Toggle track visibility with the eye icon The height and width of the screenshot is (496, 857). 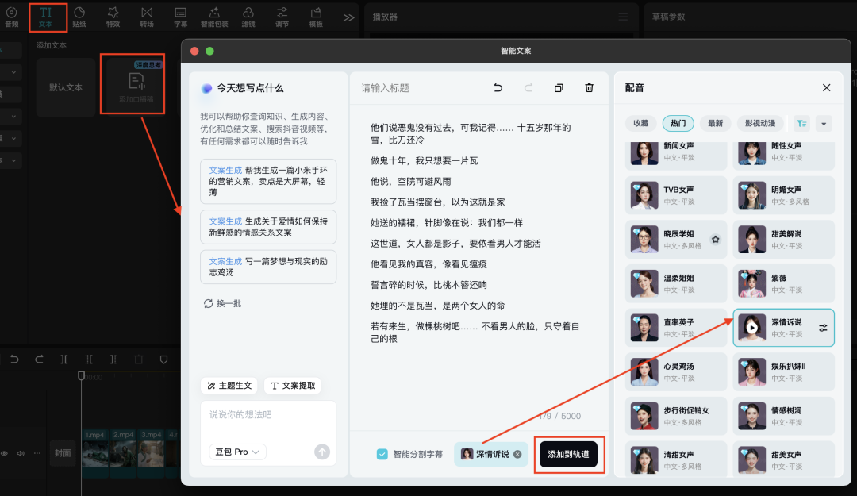click(4, 452)
